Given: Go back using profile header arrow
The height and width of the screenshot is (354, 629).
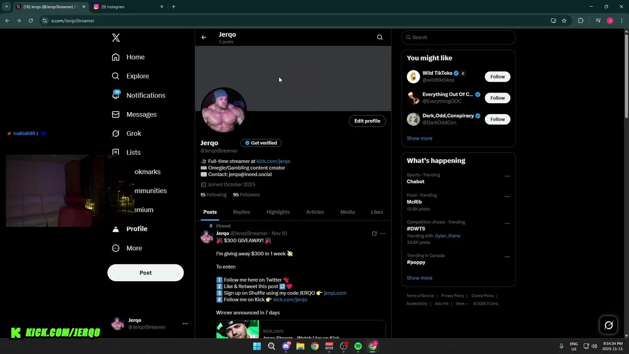Looking at the screenshot, I should pyautogui.click(x=204, y=37).
